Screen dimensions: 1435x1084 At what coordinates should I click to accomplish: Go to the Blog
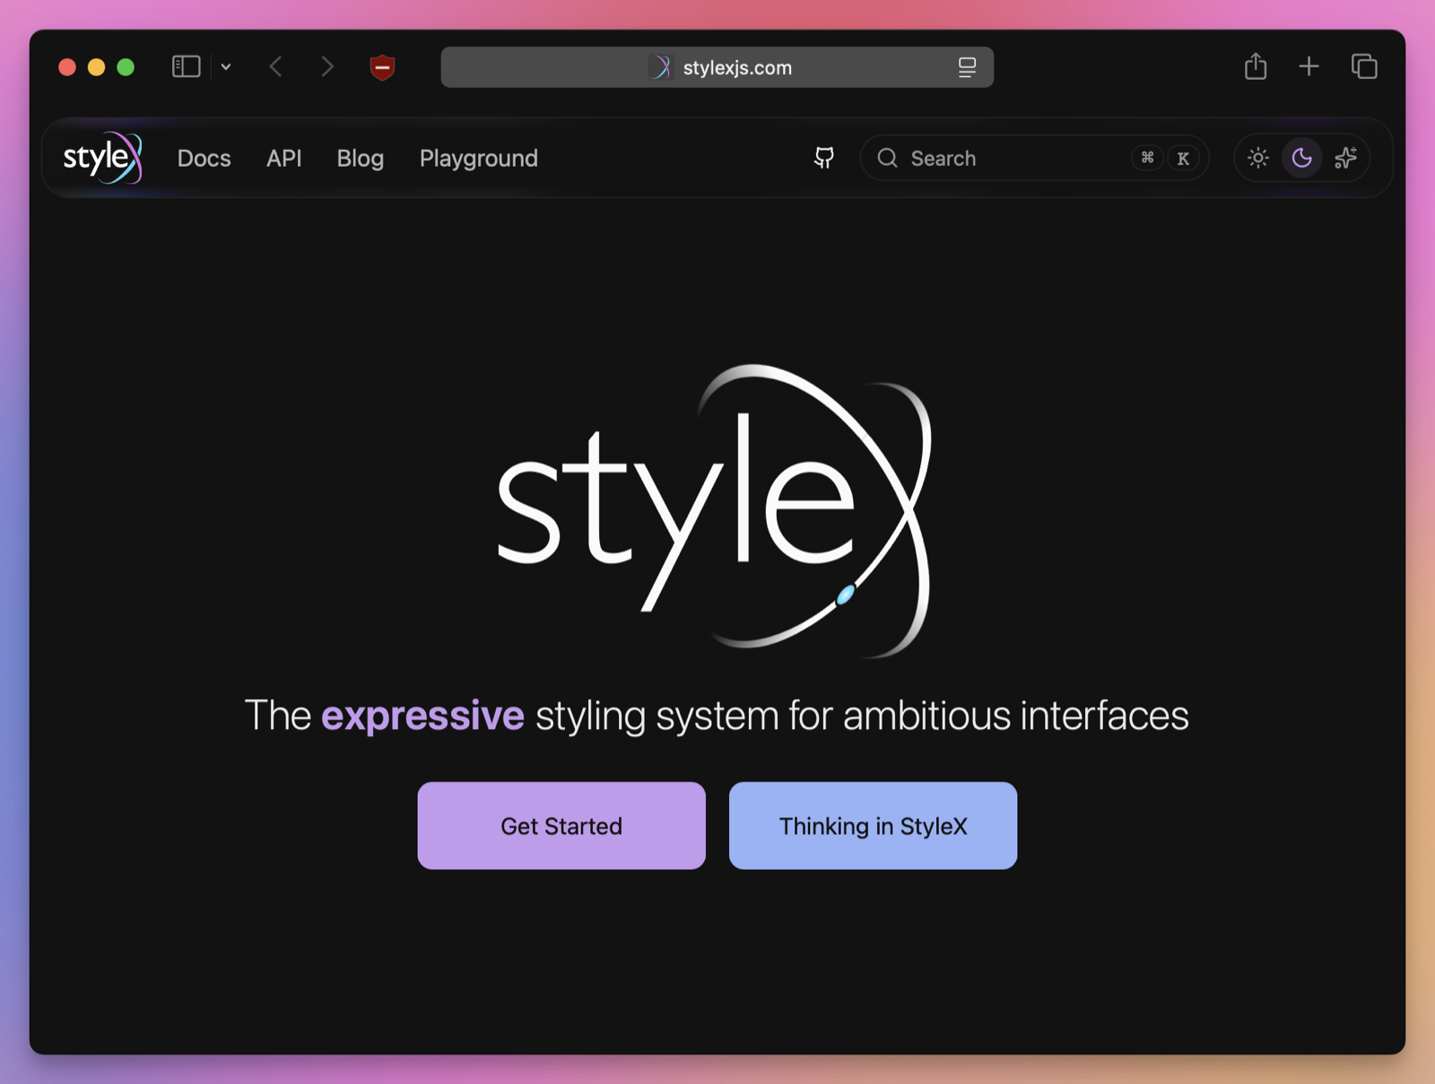(x=360, y=159)
